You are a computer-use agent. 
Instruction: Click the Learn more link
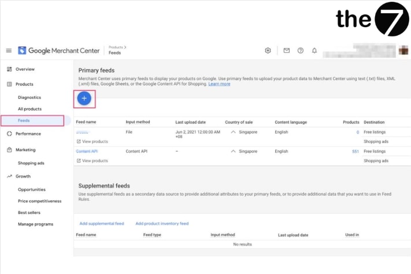(x=219, y=84)
